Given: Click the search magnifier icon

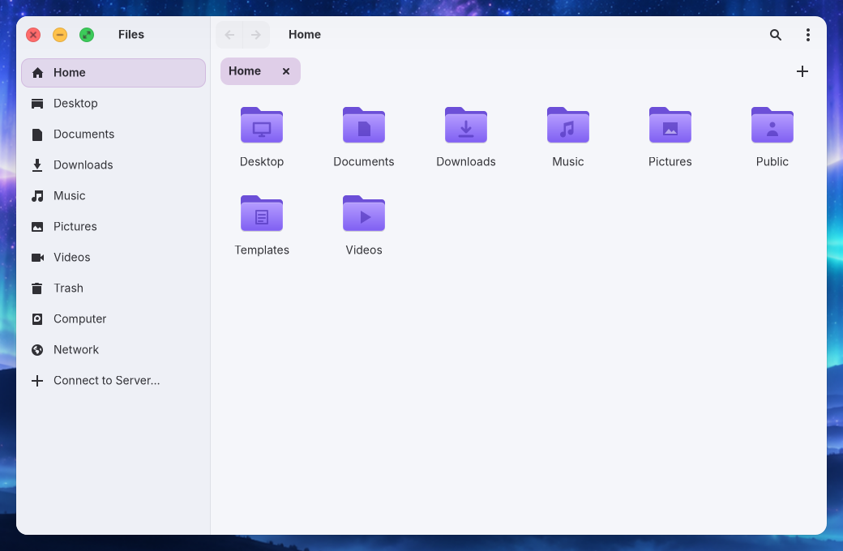Looking at the screenshot, I should (775, 35).
